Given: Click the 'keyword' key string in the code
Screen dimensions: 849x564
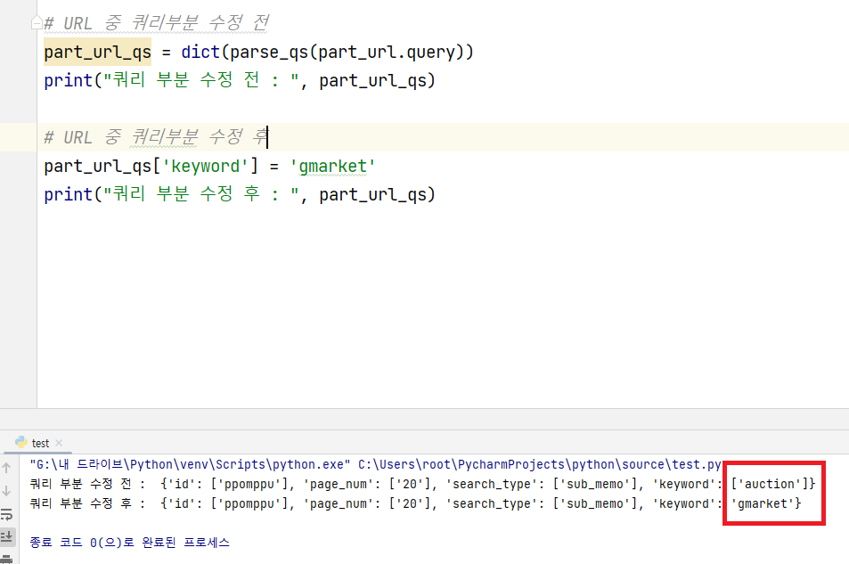Looking at the screenshot, I should 205,166.
